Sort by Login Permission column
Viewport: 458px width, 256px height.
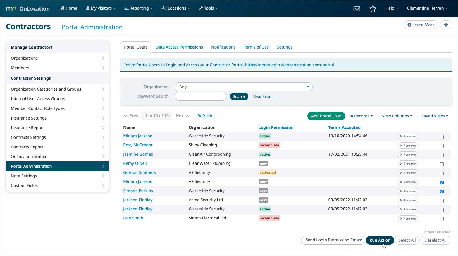(x=276, y=127)
